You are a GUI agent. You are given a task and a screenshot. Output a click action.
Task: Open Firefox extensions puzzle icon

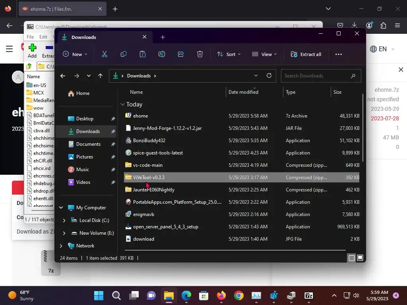[x=384, y=25]
